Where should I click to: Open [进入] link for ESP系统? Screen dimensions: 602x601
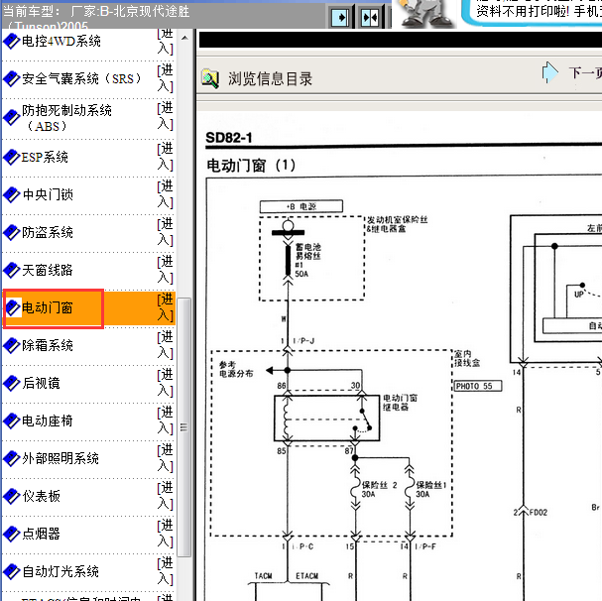(x=166, y=157)
